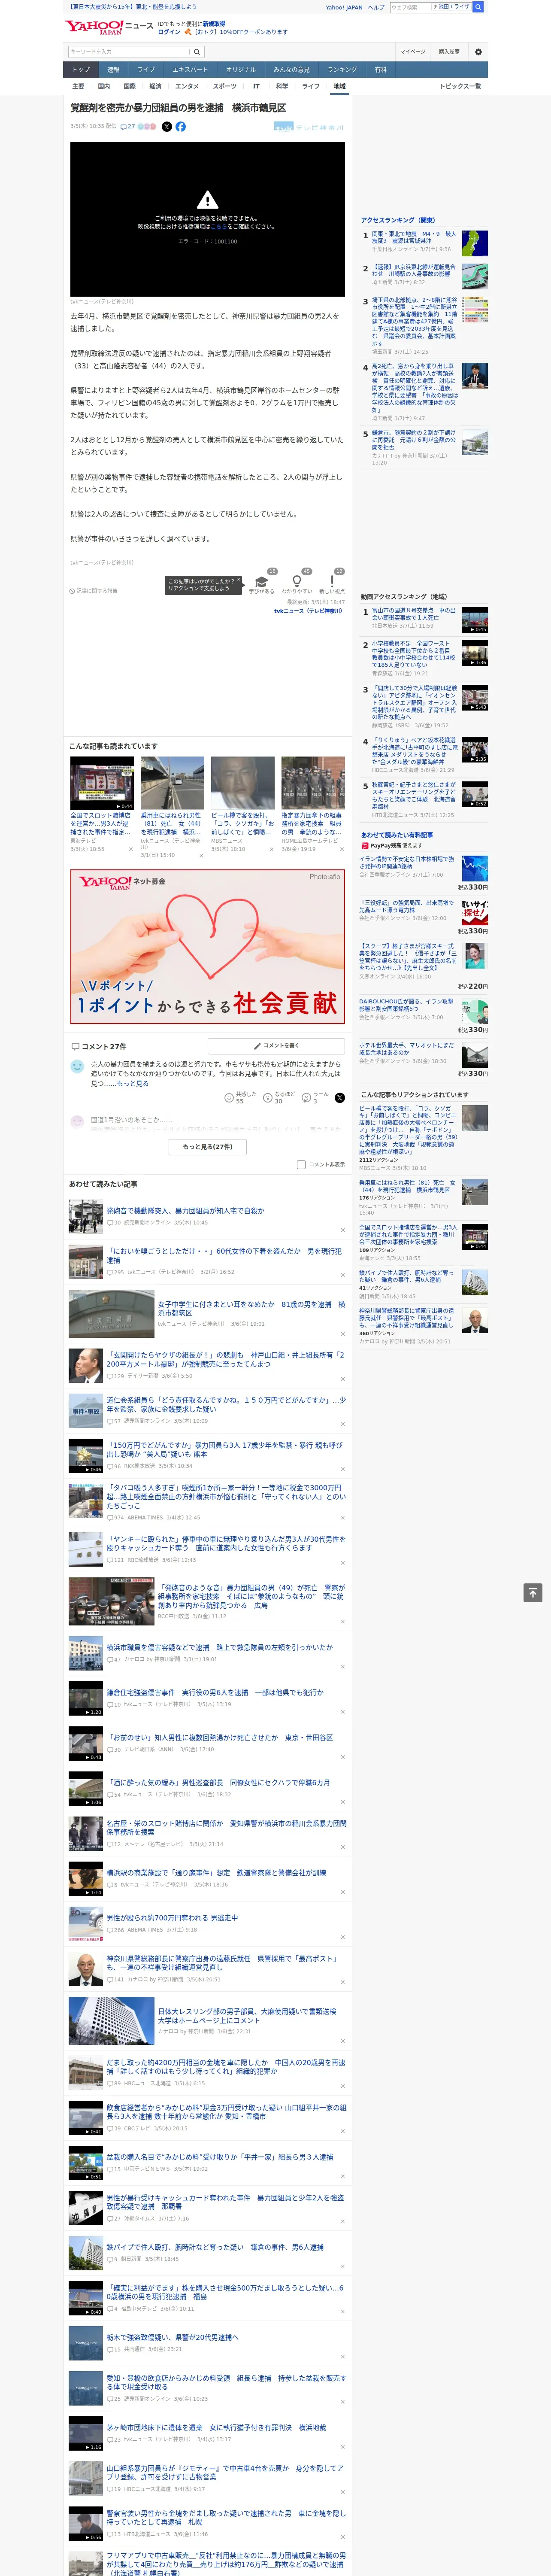Open the 指定暴力団傘下の組事務所 recommended thumbnail
551x2576 pixels.
click(x=313, y=783)
